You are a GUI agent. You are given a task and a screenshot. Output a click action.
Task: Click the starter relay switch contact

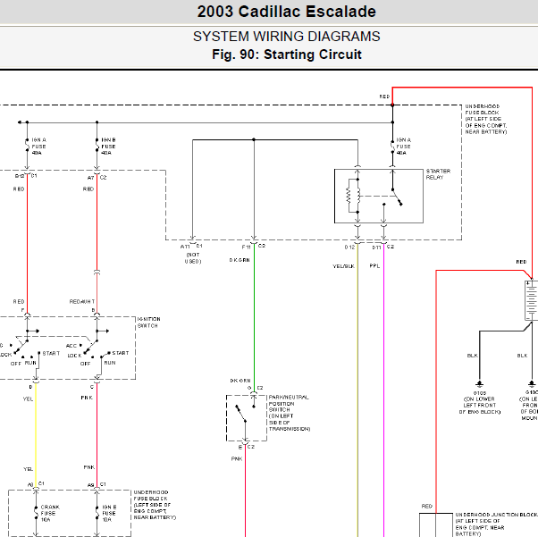click(x=397, y=197)
